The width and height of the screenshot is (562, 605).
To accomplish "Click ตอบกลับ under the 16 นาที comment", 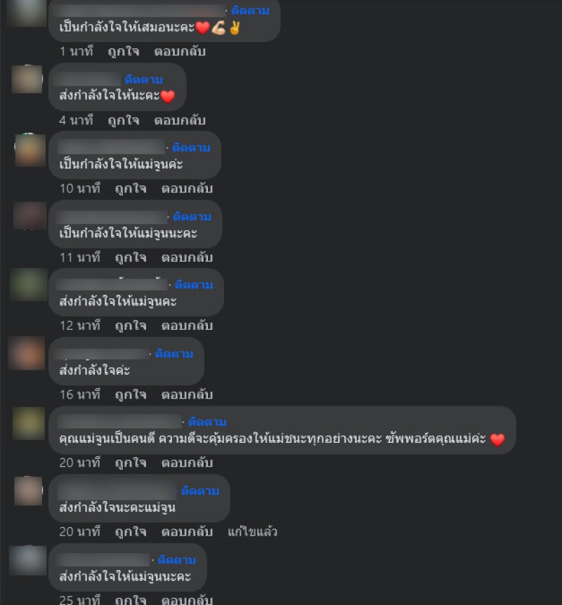I will click(x=187, y=394).
